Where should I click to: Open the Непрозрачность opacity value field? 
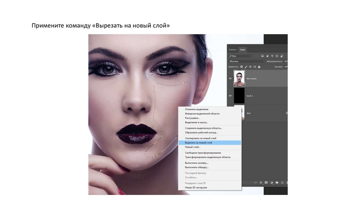(285, 61)
